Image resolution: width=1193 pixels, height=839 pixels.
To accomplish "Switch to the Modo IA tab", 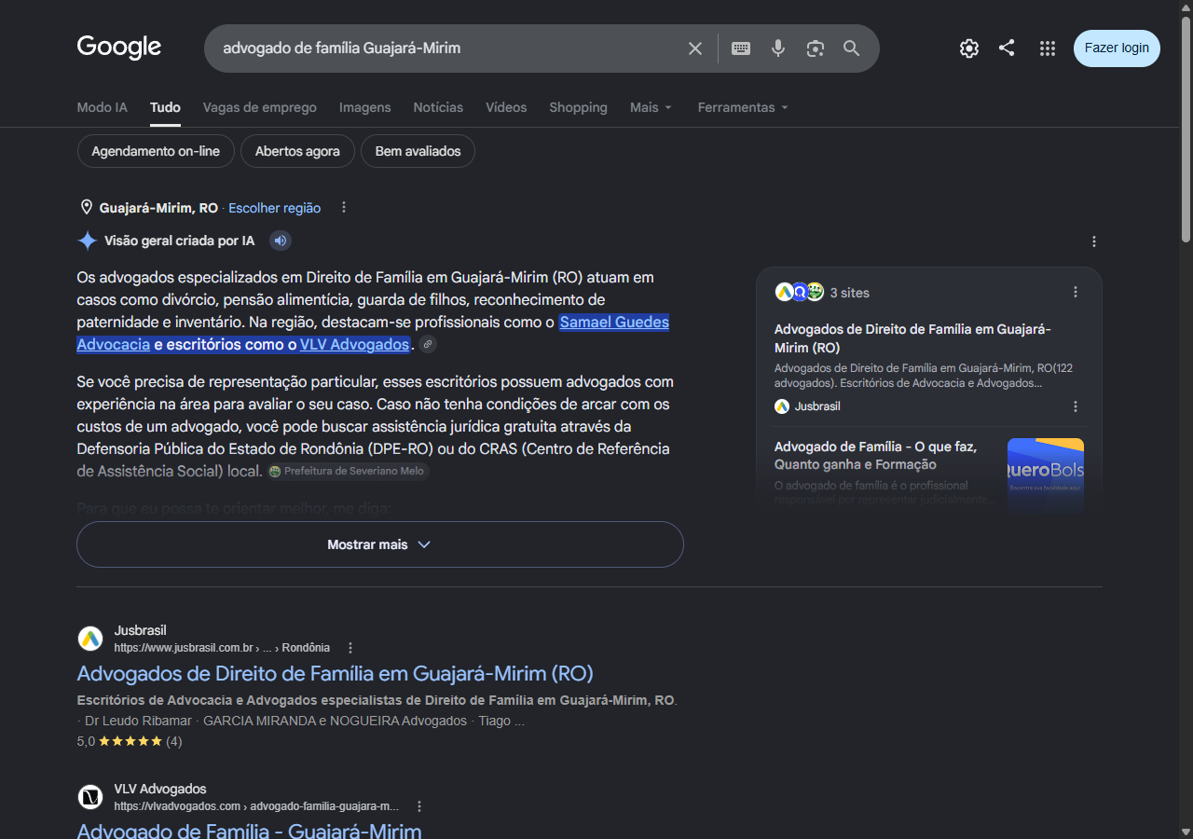I will click(102, 107).
